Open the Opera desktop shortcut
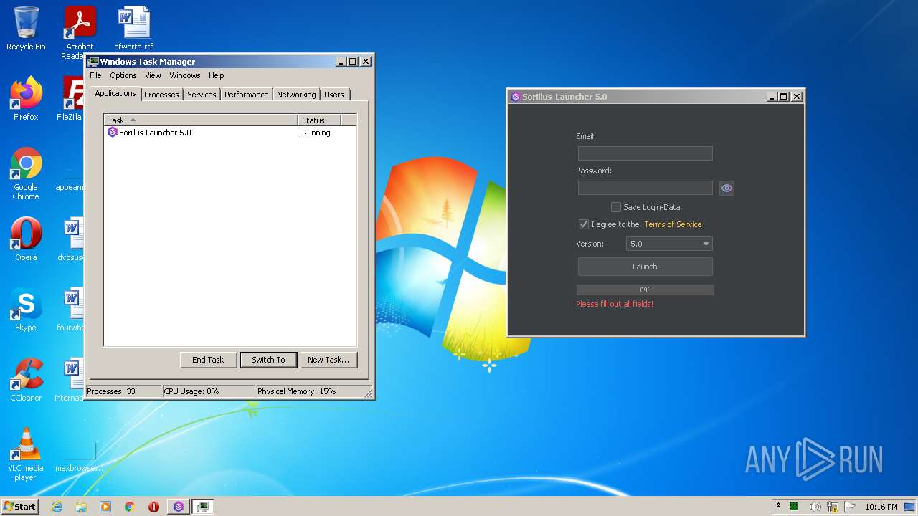The height and width of the screenshot is (516, 918). click(x=26, y=239)
